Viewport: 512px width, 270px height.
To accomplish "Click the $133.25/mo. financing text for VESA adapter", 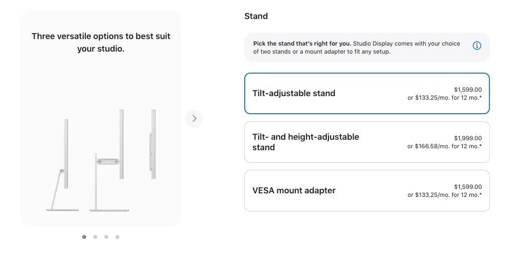I will coord(444,195).
